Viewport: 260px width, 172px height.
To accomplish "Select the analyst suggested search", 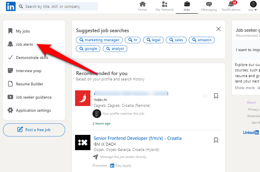I will [115, 49].
